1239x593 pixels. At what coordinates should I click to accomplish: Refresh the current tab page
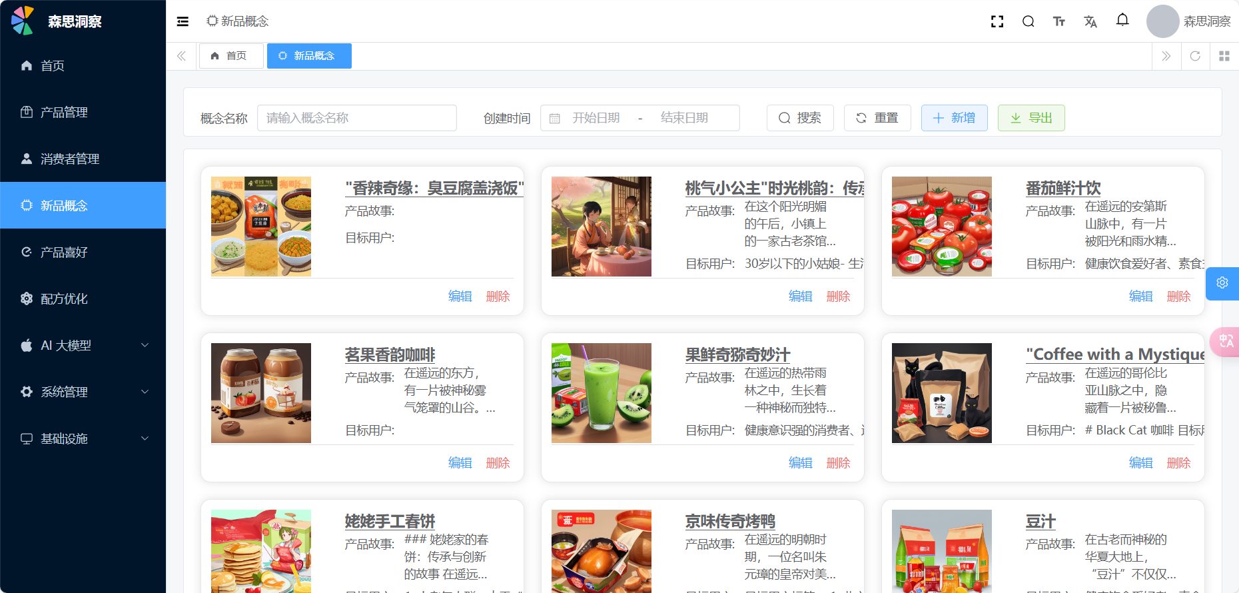coord(1195,56)
